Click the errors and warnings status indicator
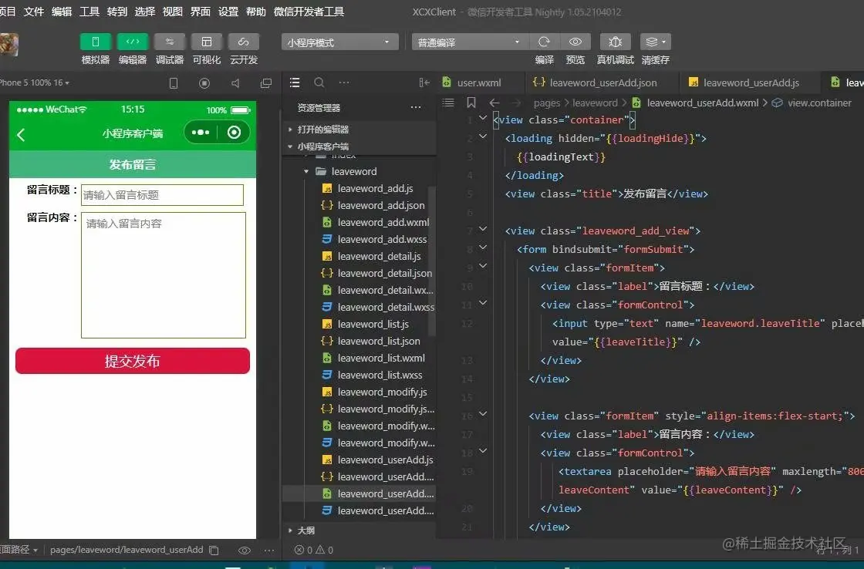864x569 pixels. (313, 550)
